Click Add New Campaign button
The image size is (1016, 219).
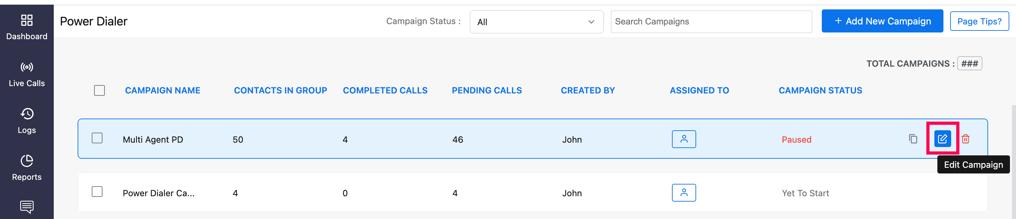coord(882,21)
